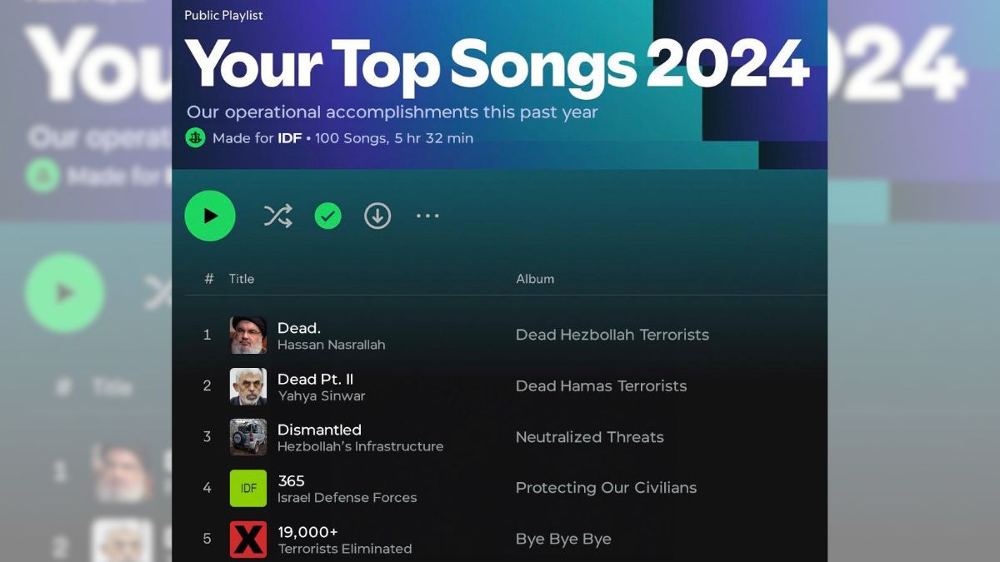Click the Dismantled track cover image
Image resolution: width=1000 pixels, height=562 pixels.
248,437
